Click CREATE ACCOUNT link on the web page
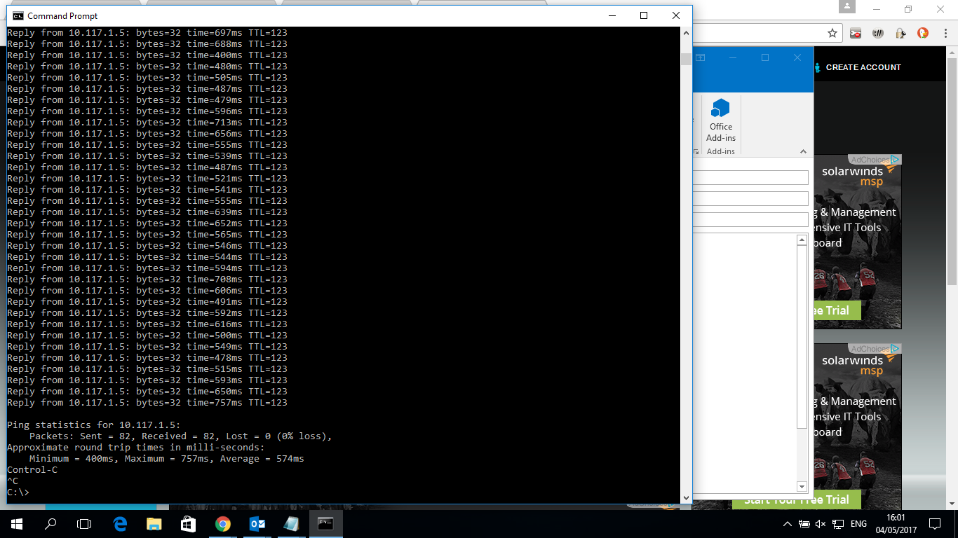 [863, 67]
